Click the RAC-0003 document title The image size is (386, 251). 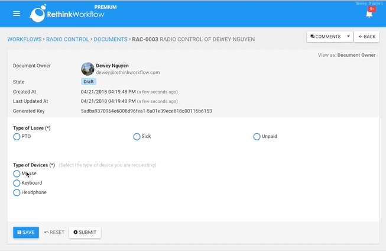193,39
